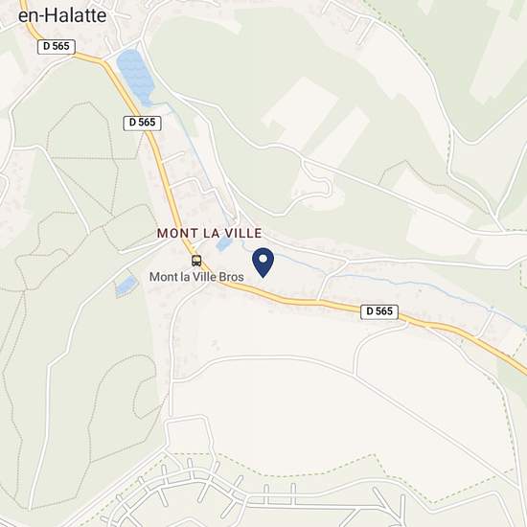527x527 pixels.
Task: Select the en-Halatte town label
Action: coord(62,15)
